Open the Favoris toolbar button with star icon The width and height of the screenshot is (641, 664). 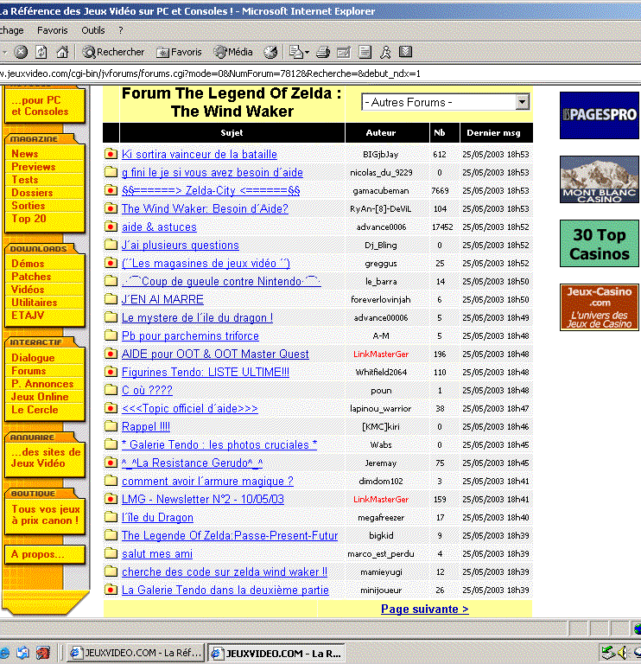[180, 52]
